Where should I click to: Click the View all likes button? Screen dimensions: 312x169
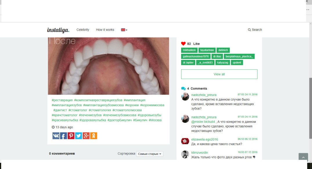(219, 74)
